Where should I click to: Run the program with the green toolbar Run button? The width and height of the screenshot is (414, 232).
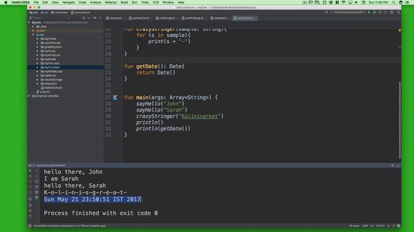pos(369,12)
